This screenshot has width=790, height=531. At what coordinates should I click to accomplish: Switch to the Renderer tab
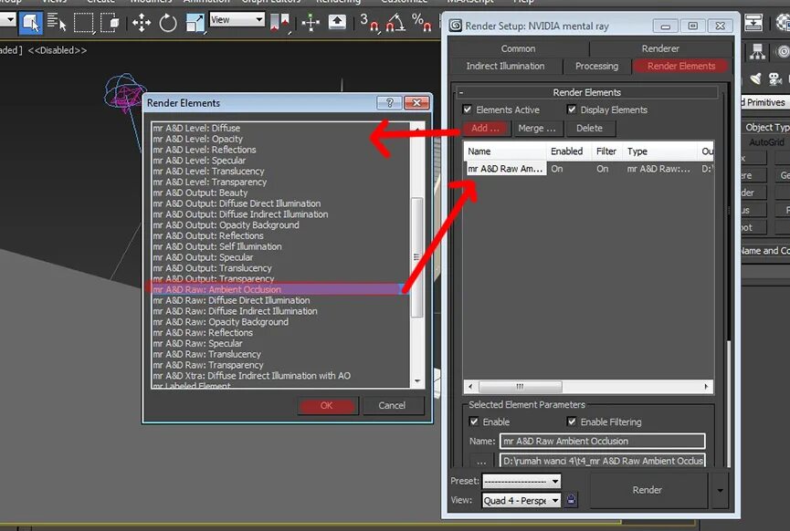(660, 49)
